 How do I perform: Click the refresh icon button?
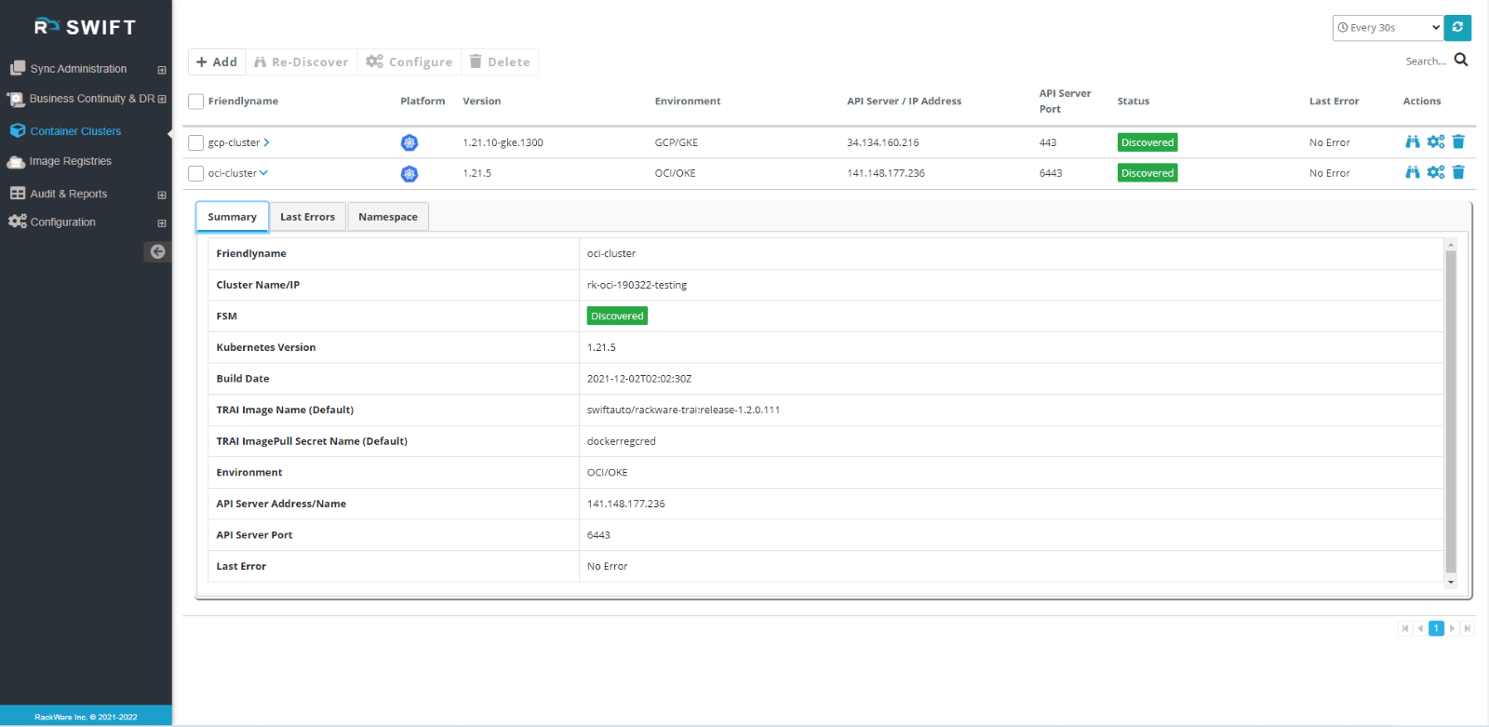pyautogui.click(x=1457, y=28)
